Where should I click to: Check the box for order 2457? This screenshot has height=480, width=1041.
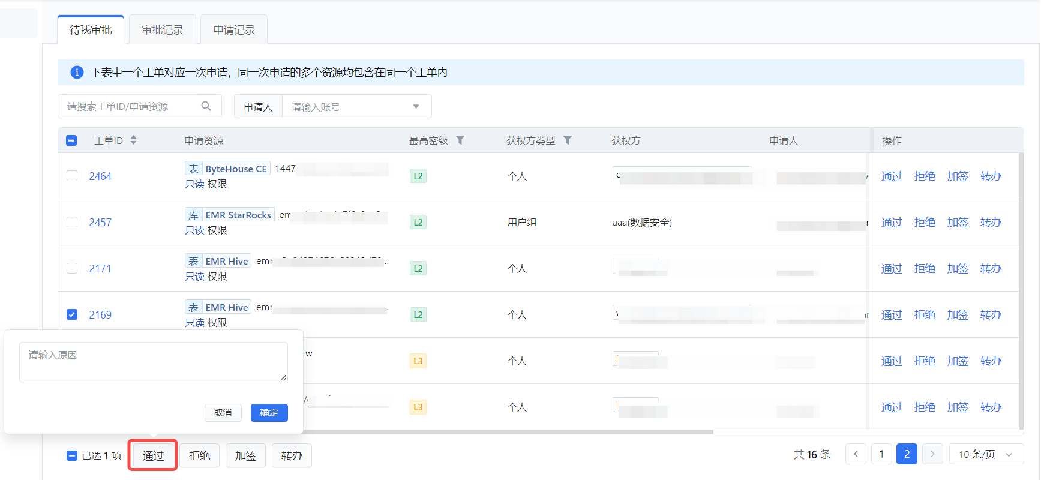(x=72, y=222)
